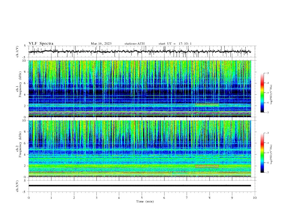Click the orange-outlined 2 kHz band in ch.2
The height and width of the screenshot is (222, 287).
(207, 166)
